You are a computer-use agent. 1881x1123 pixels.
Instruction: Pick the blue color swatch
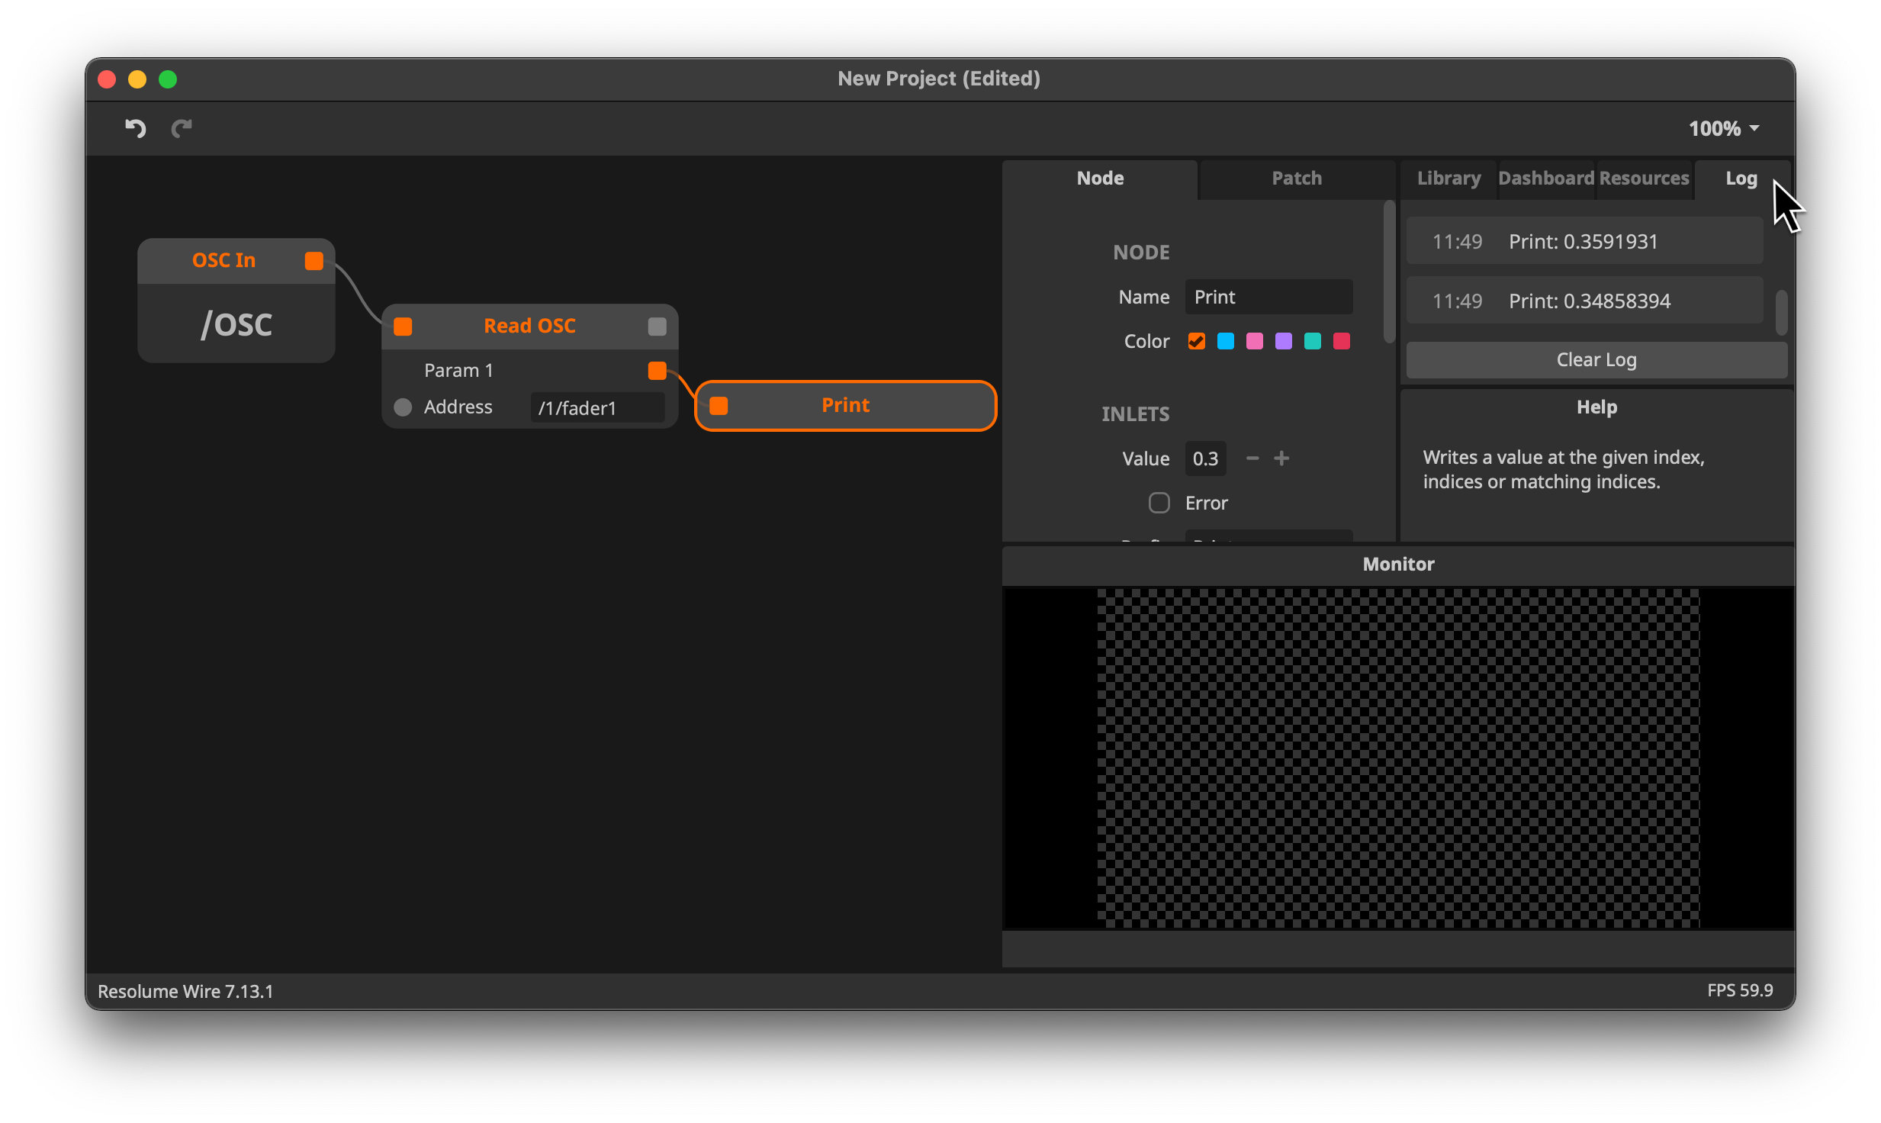(1225, 341)
